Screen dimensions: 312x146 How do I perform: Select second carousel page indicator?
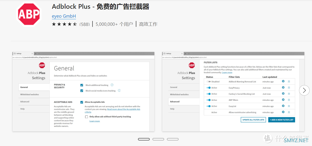pos(158,139)
